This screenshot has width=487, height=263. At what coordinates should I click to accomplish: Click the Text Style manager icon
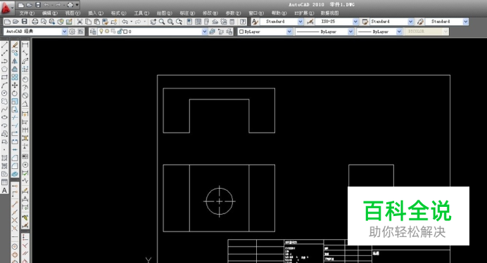pyautogui.click(x=255, y=22)
